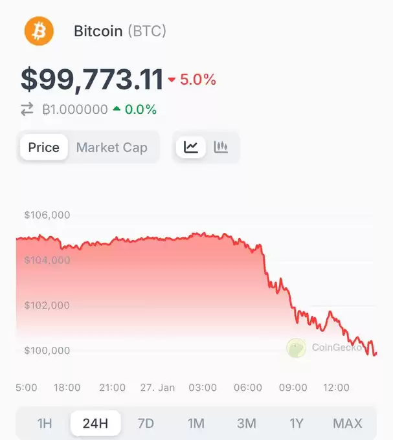Click the $99,773.11 price value
This screenshot has width=393, height=440.
coord(92,80)
